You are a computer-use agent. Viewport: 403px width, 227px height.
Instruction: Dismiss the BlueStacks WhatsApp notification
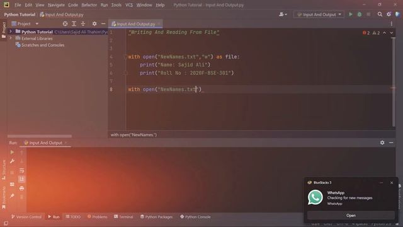(x=392, y=183)
